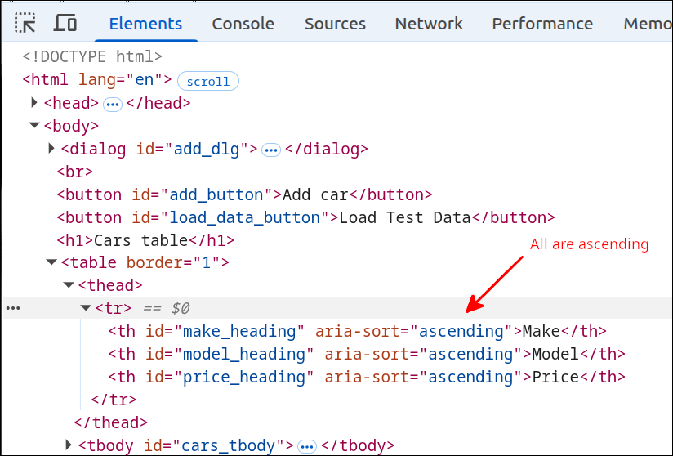Viewport: 673px width, 456px height.
Task: Collapse the thead element node
Action: pyautogui.click(x=69, y=286)
